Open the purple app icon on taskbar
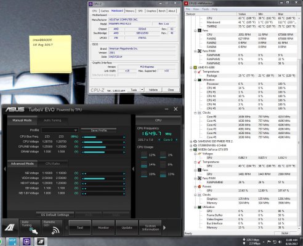This screenshot has height=246, width=303. (x=26, y=242)
